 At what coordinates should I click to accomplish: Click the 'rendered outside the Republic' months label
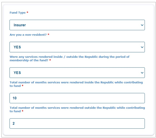(77, 109)
